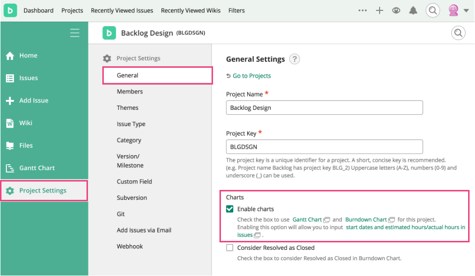Image resolution: width=475 pixels, height=276 pixels.
Task: Open the Gantt Chart help link
Action: click(x=307, y=220)
